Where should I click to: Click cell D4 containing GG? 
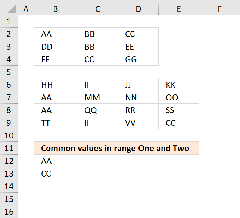[x=138, y=59]
